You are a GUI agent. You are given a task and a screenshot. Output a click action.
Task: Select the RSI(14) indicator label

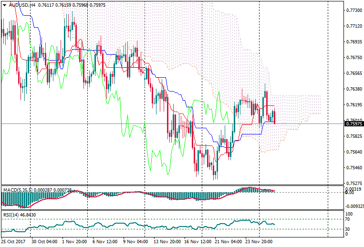pyautogui.click(x=11, y=215)
